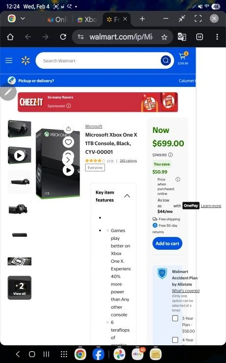
Task: Open the Chrome three-dot menu
Action: pyautogui.click(x=217, y=37)
